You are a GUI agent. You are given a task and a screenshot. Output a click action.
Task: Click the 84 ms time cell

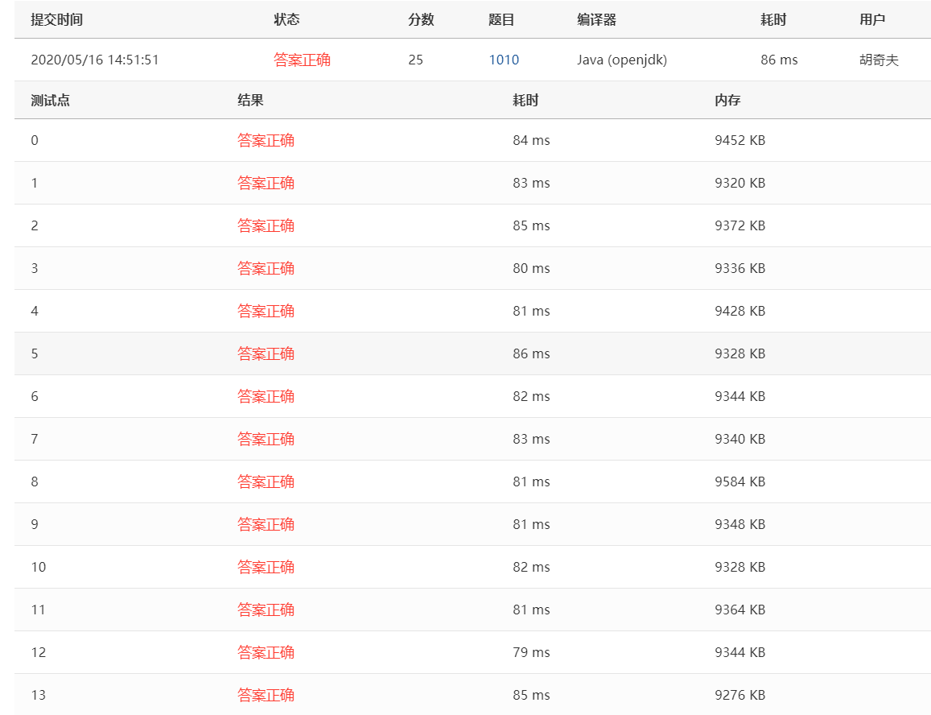531,140
